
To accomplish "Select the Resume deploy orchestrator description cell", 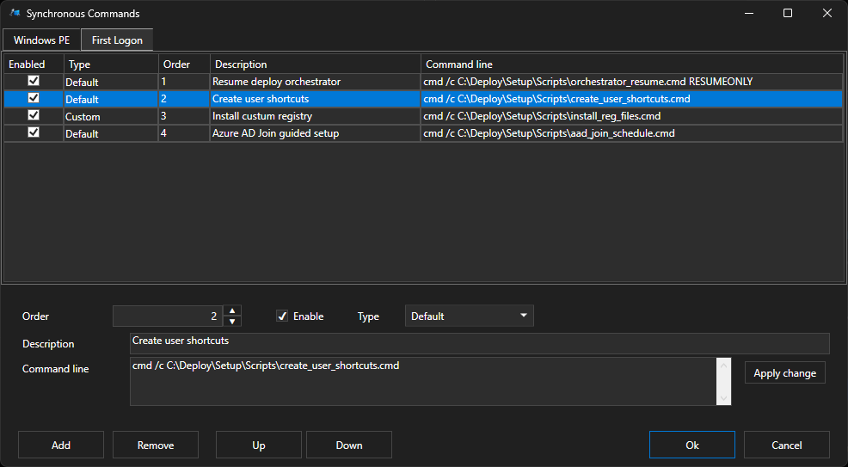I will pyautogui.click(x=316, y=82).
